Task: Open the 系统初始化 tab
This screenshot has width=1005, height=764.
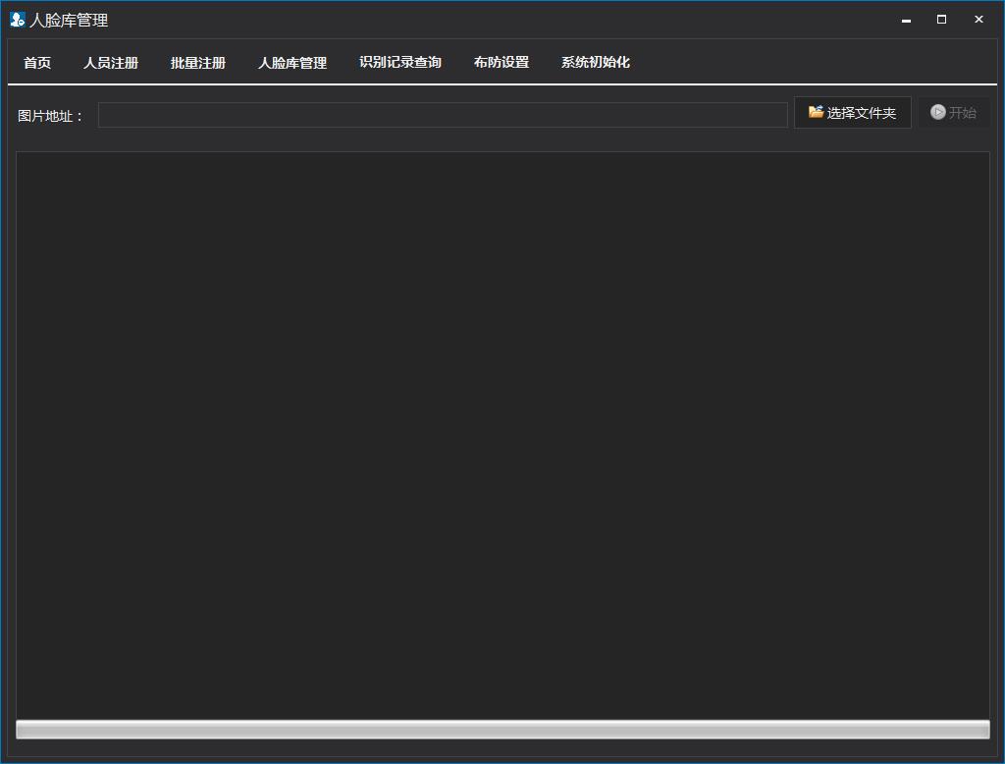Action: (x=596, y=62)
